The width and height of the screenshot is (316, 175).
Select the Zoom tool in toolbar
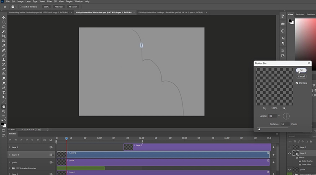[4, 111]
